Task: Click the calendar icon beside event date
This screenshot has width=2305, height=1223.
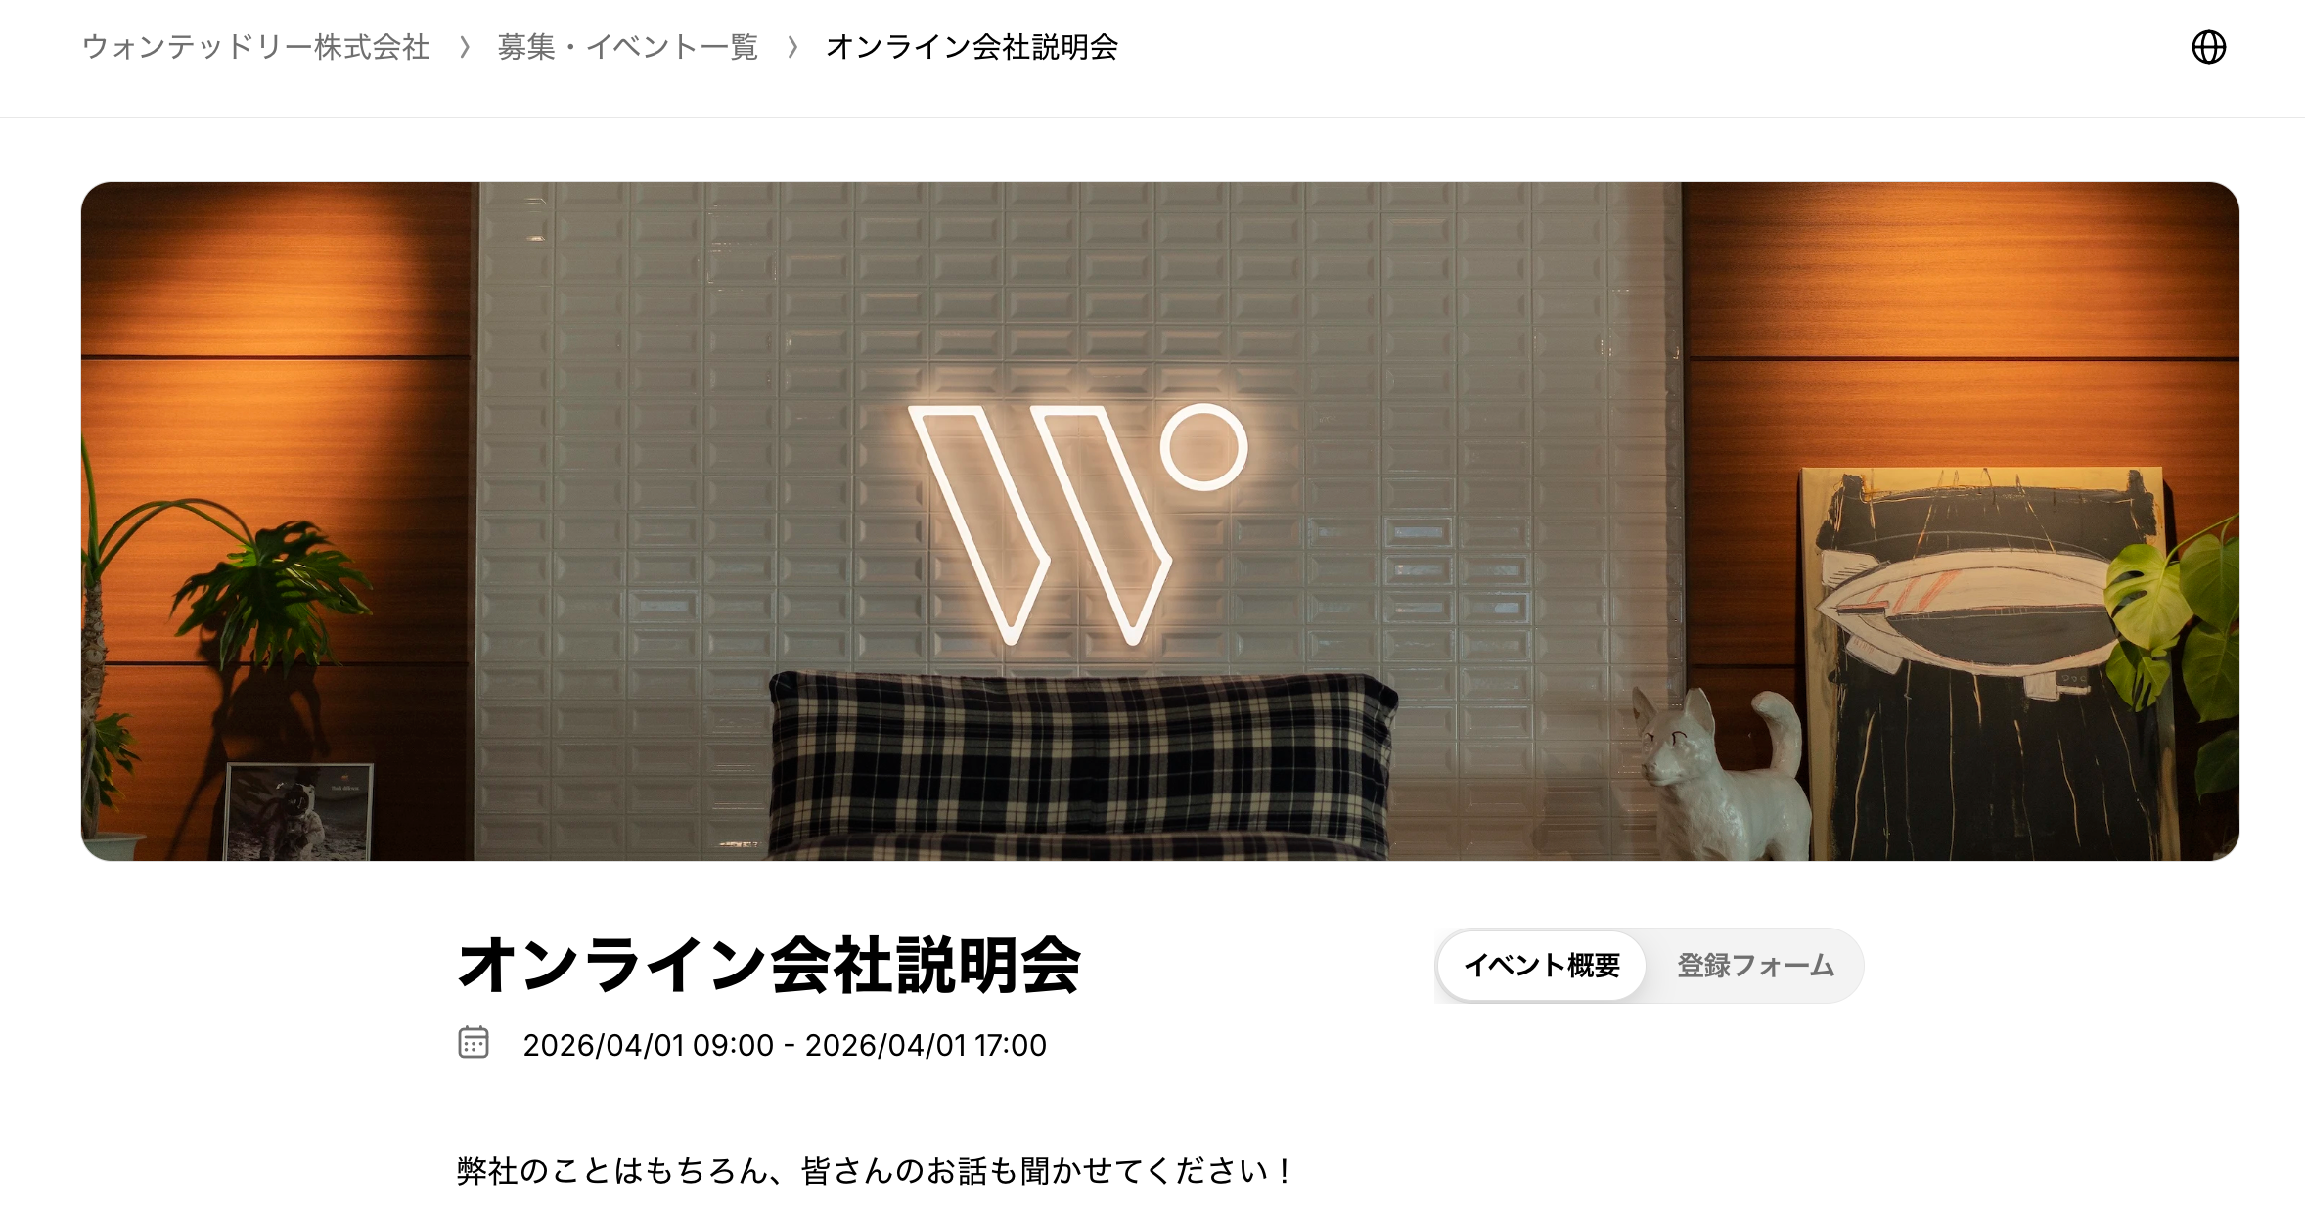Action: pyautogui.click(x=474, y=1042)
